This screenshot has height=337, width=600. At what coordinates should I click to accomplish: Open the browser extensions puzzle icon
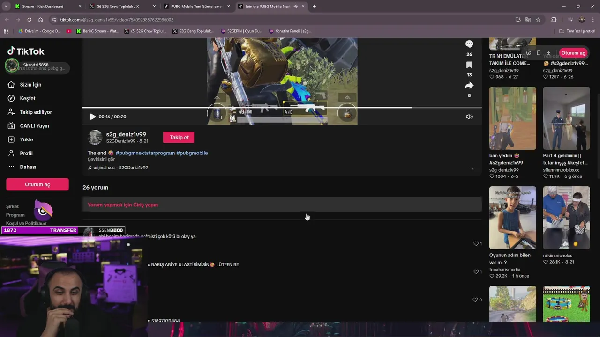pyautogui.click(x=554, y=20)
